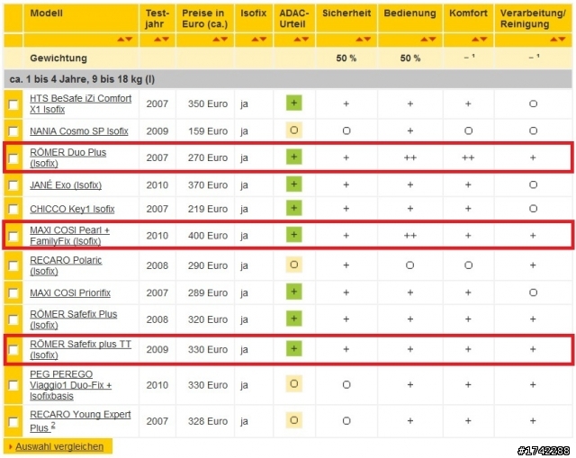Click green ADAC-Urteil badge for HTS BeSafe

click(x=294, y=103)
